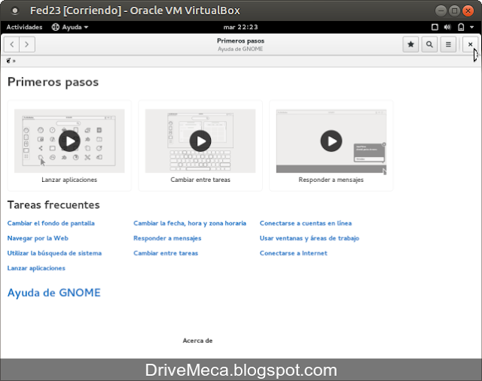Open search with the magnifier icon
The height and width of the screenshot is (381, 482).
429,44
